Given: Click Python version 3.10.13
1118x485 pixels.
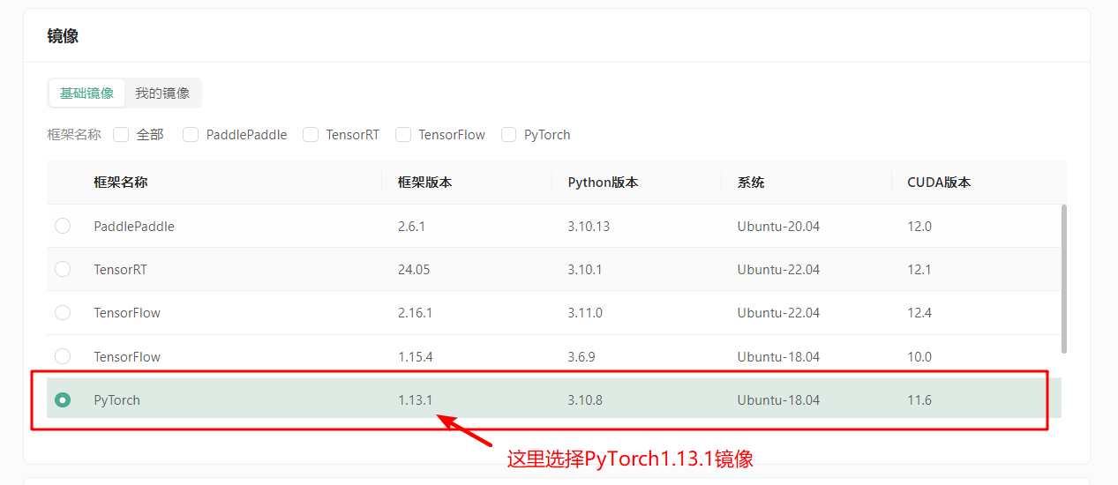Looking at the screenshot, I should [x=589, y=227].
